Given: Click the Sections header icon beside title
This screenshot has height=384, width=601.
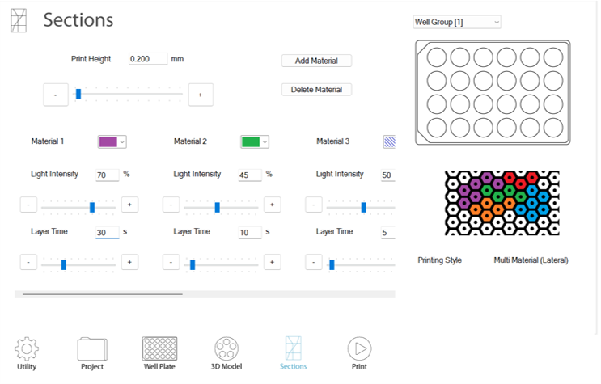Looking at the screenshot, I should click(19, 21).
